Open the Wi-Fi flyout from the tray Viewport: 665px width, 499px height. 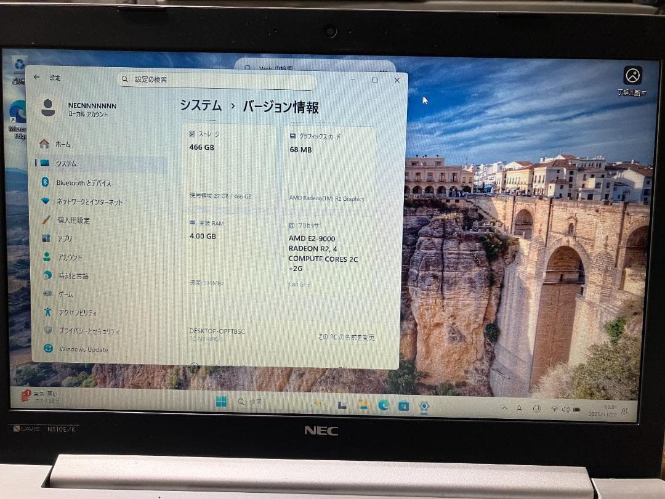(554, 408)
